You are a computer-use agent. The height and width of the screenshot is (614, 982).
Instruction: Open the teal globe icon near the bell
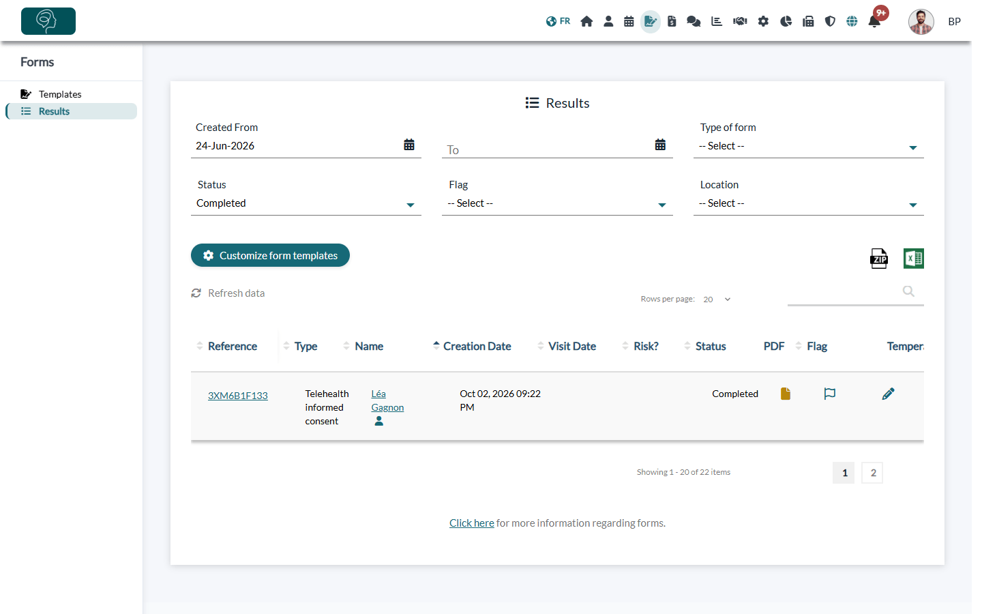852,21
